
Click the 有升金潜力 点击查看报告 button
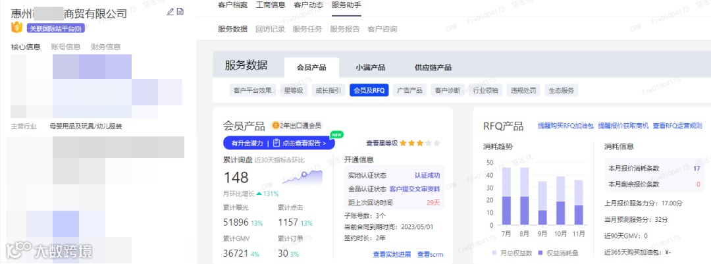279,144
